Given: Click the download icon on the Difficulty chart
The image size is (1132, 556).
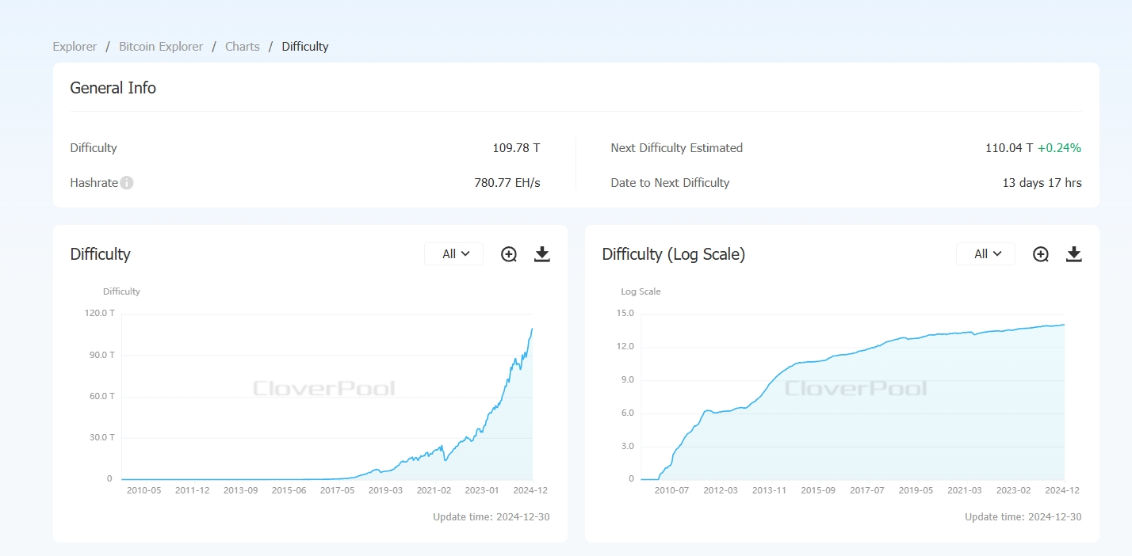Looking at the screenshot, I should click(x=541, y=253).
